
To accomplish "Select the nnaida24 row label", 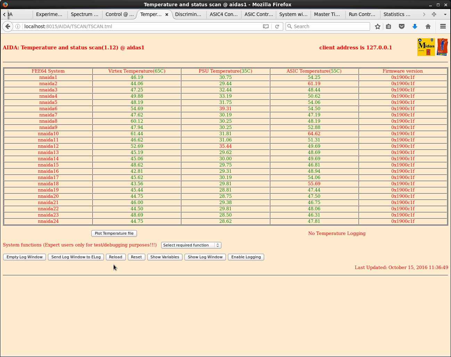I will coord(48,221).
